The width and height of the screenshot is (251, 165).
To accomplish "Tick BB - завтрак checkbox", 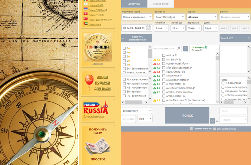I will click(124, 92).
